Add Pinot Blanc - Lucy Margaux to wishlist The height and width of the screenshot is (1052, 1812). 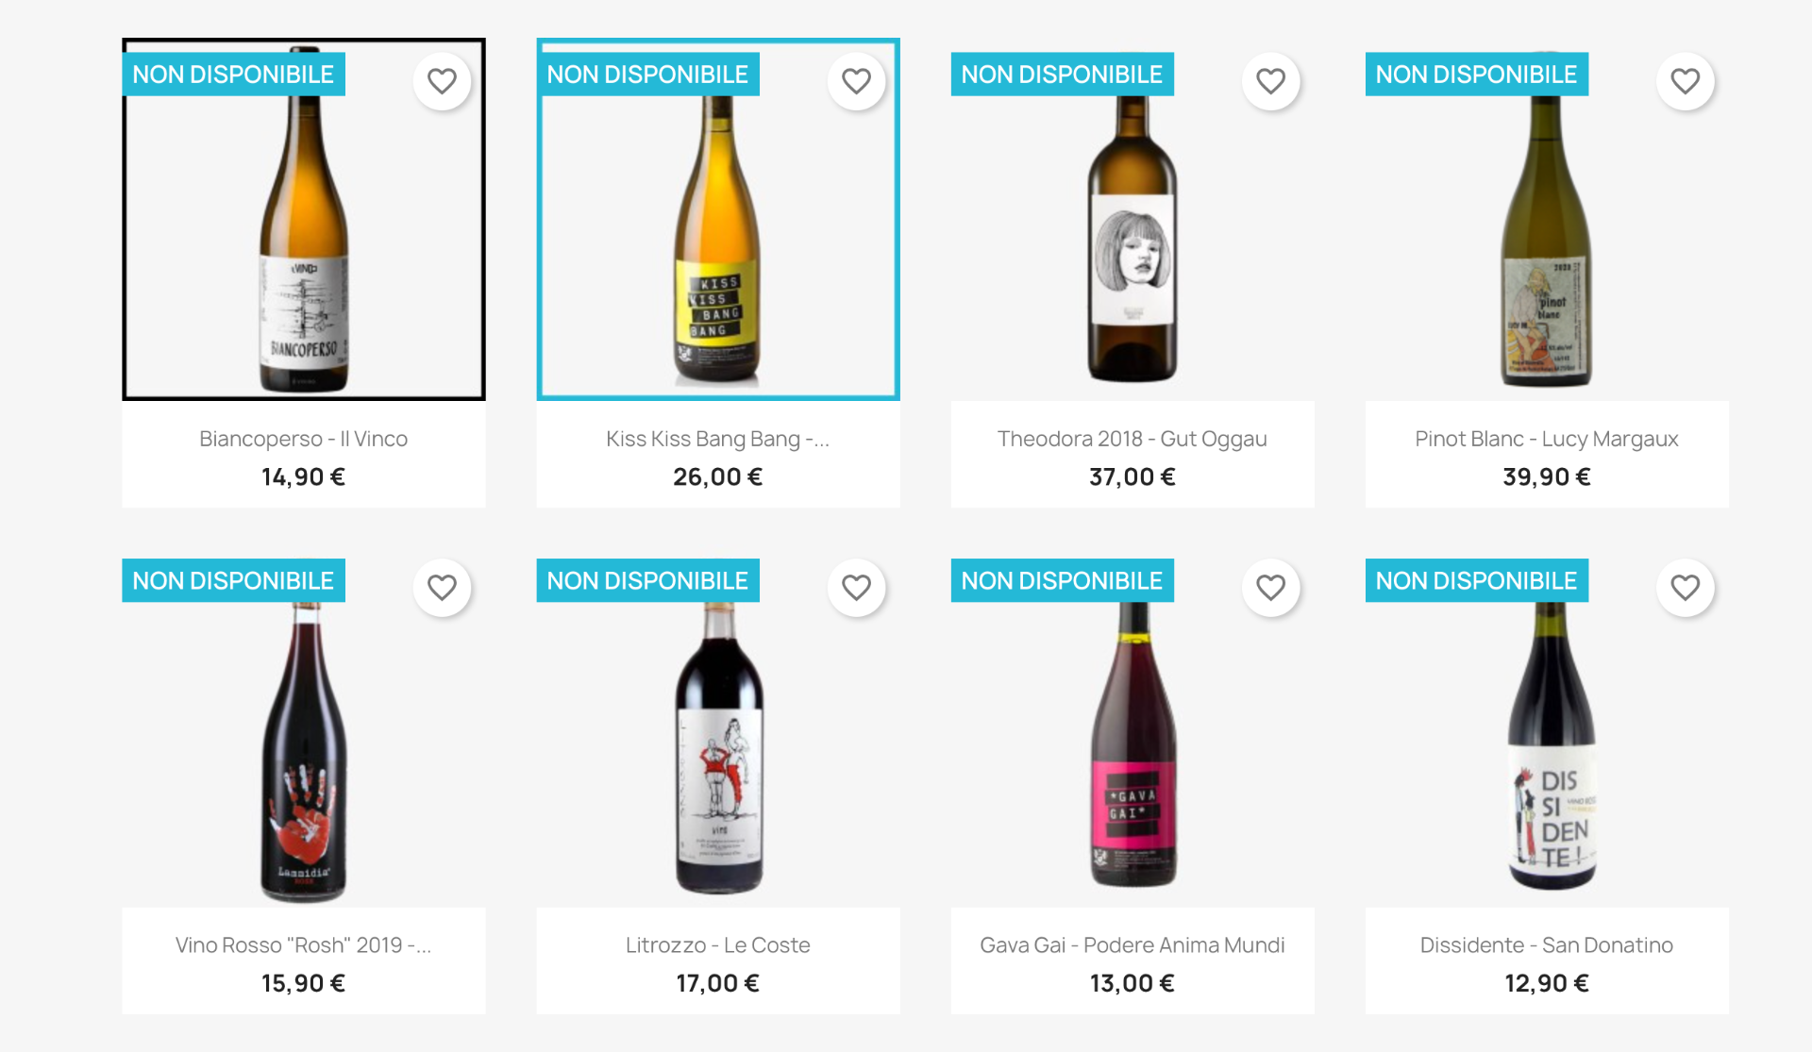[x=1685, y=81]
